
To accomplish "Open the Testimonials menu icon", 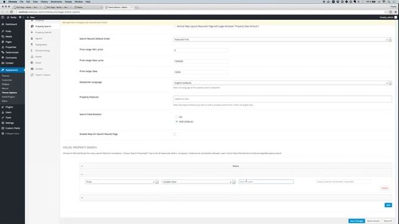I will coord(2,52).
